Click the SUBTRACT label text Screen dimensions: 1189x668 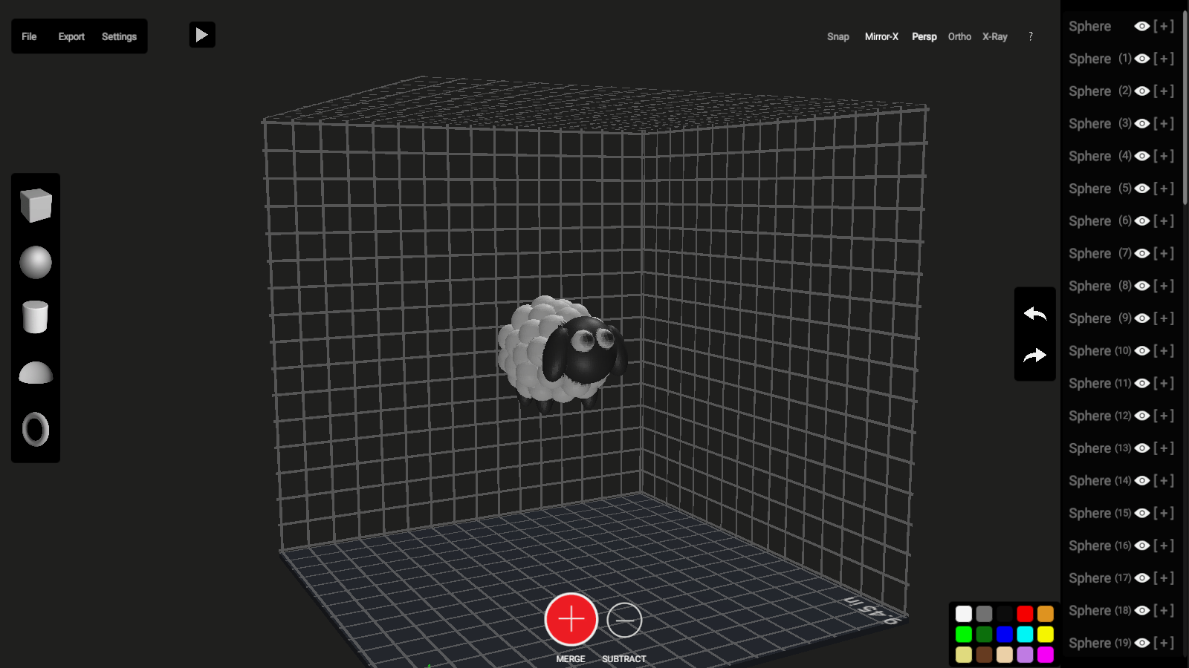(x=624, y=659)
